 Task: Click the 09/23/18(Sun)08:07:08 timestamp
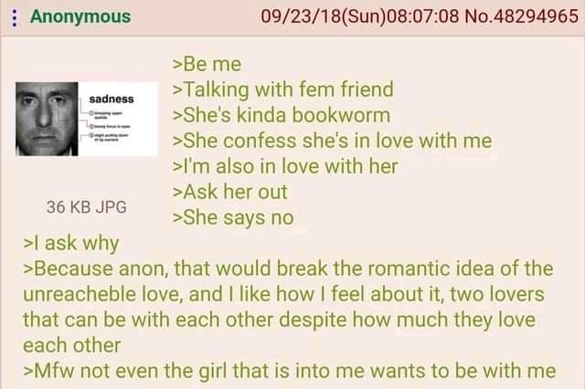(x=360, y=16)
